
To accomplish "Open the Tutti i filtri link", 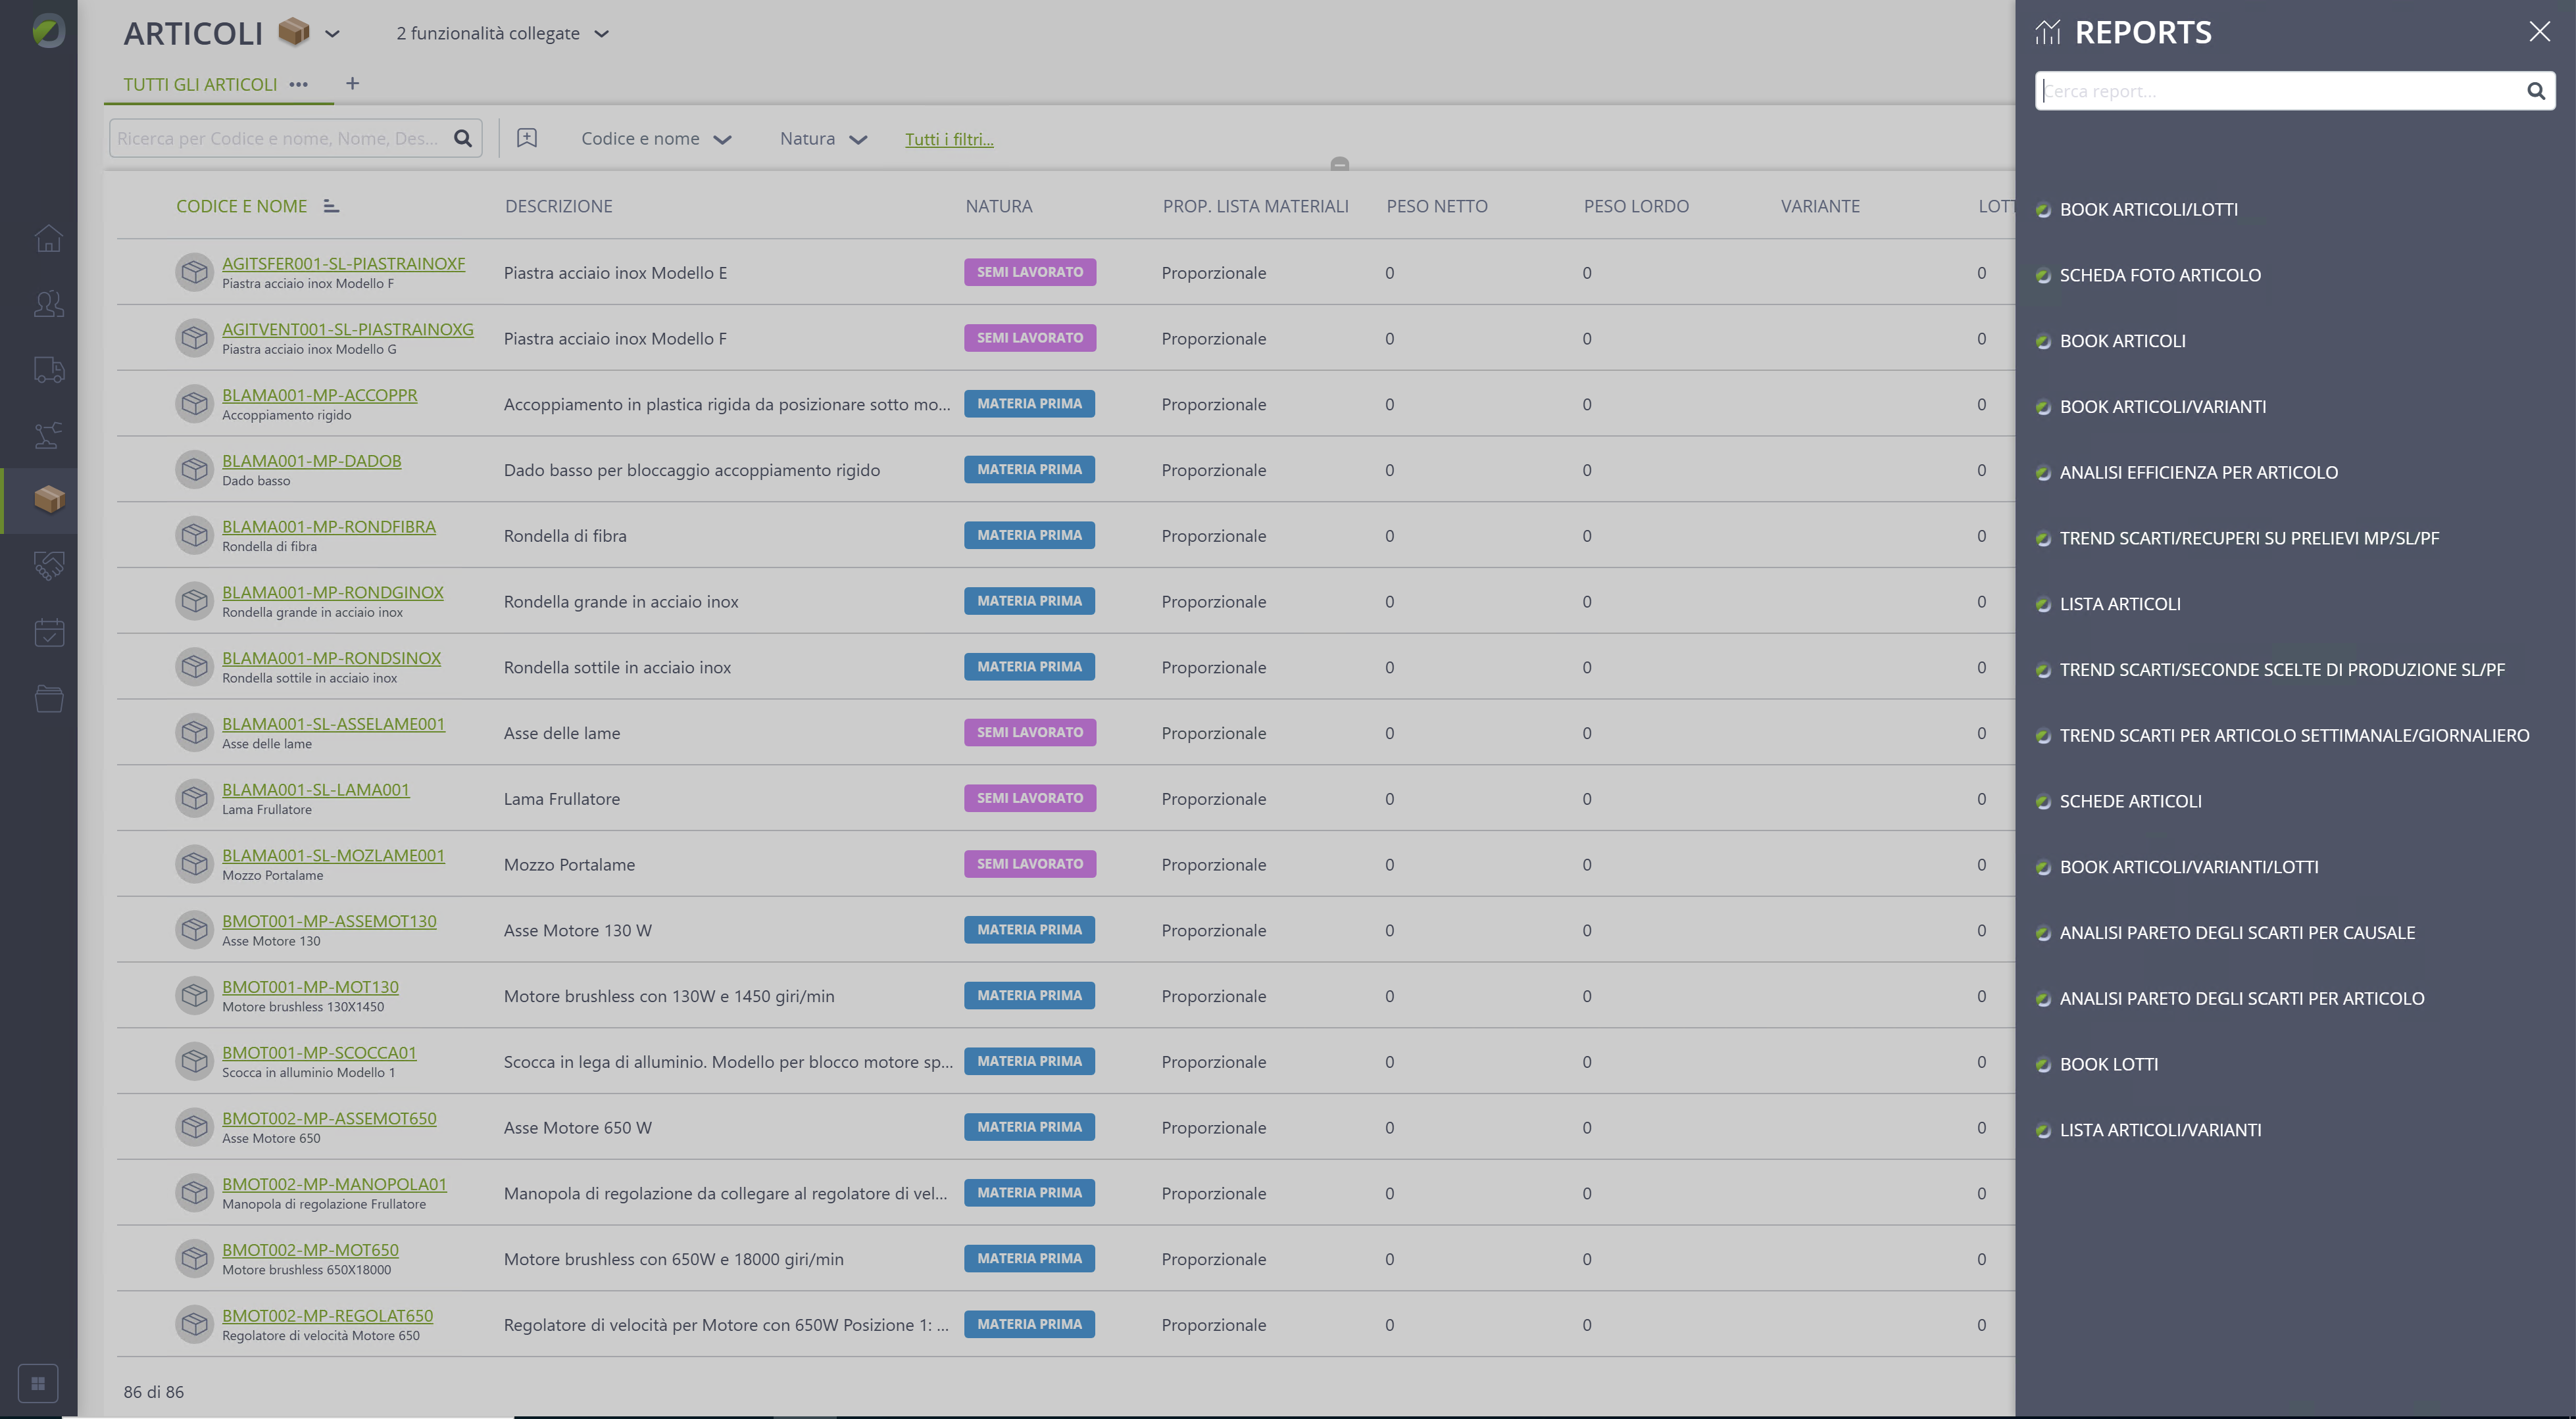I will point(949,139).
